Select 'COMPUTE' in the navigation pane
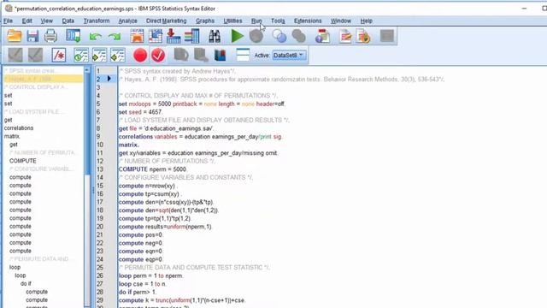Image resolution: width=547 pixels, height=308 pixels. (x=23, y=161)
